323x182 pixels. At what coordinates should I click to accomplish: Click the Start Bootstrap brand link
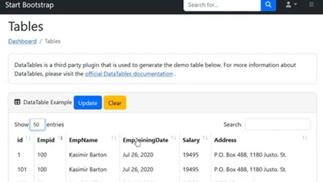tap(29, 5)
